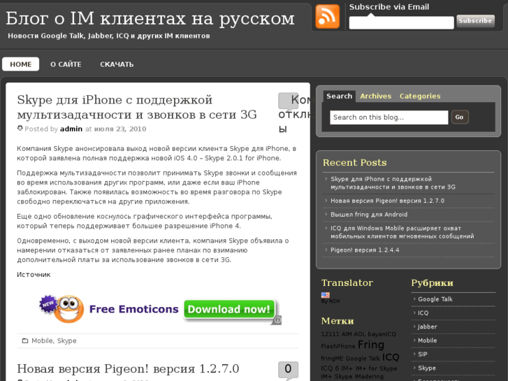
Task: Select the Search tab in sidebar
Action: coord(339,96)
